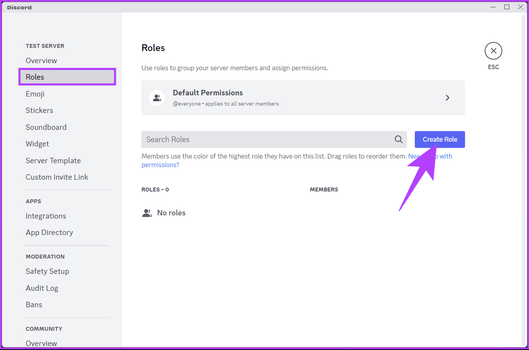This screenshot has width=529, height=350.
Task: Go to Emoji settings
Action: (x=35, y=94)
